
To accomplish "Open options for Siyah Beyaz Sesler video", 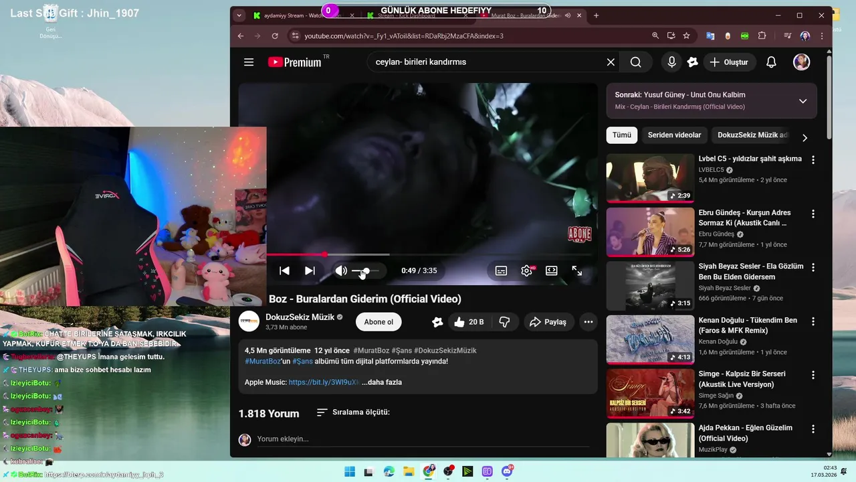I will [x=813, y=268].
